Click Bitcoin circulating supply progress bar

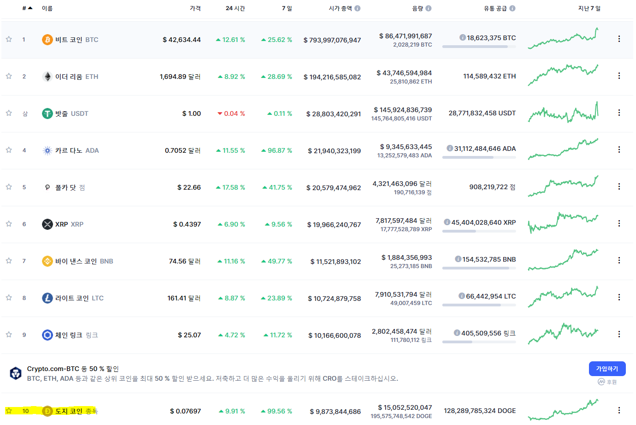click(479, 47)
